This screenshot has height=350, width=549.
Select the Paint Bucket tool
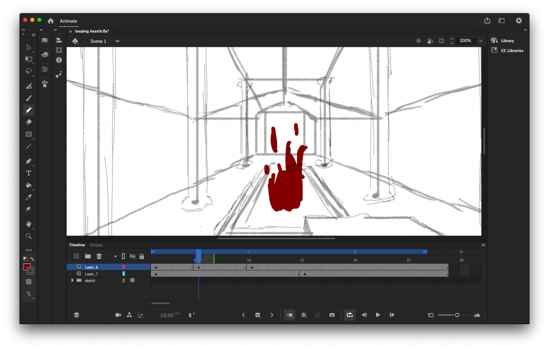click(29, 185)
